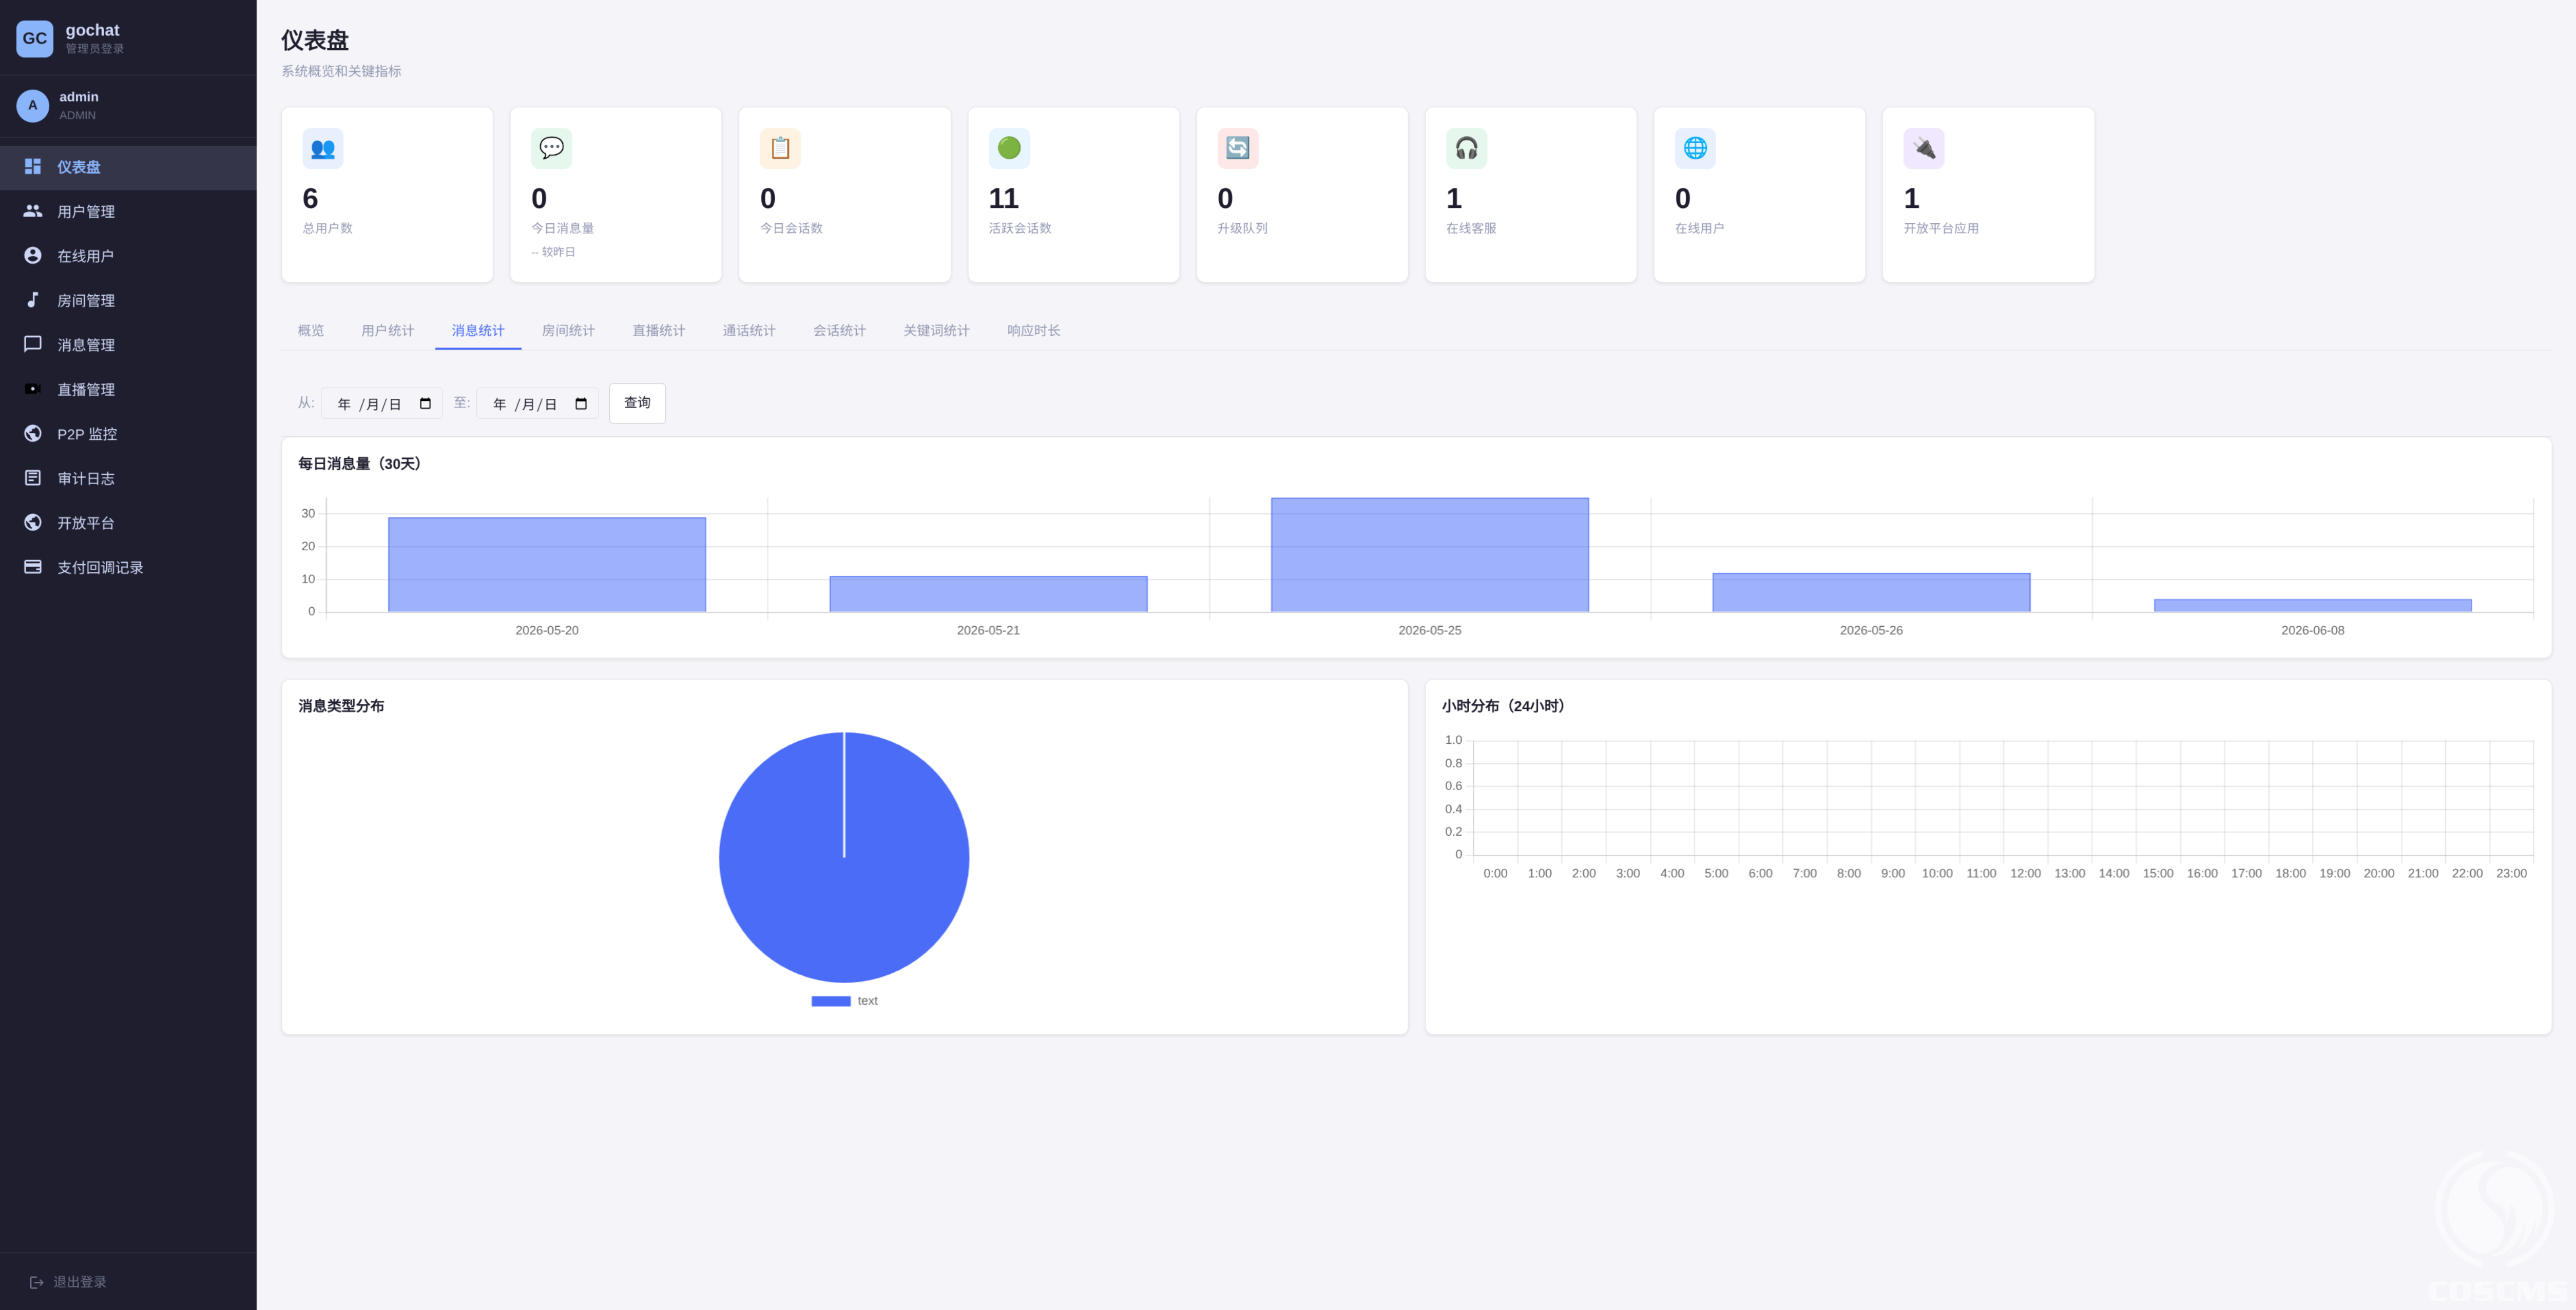Screen dimensions: 2576x1310
Task: Switch to the 用户统计 tab
Action: pos(388,330)
